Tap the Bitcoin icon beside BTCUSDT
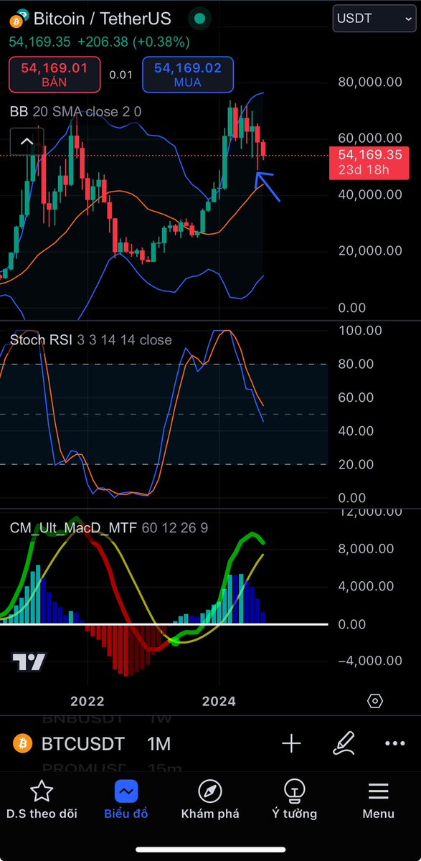 (x=23, y=744)
